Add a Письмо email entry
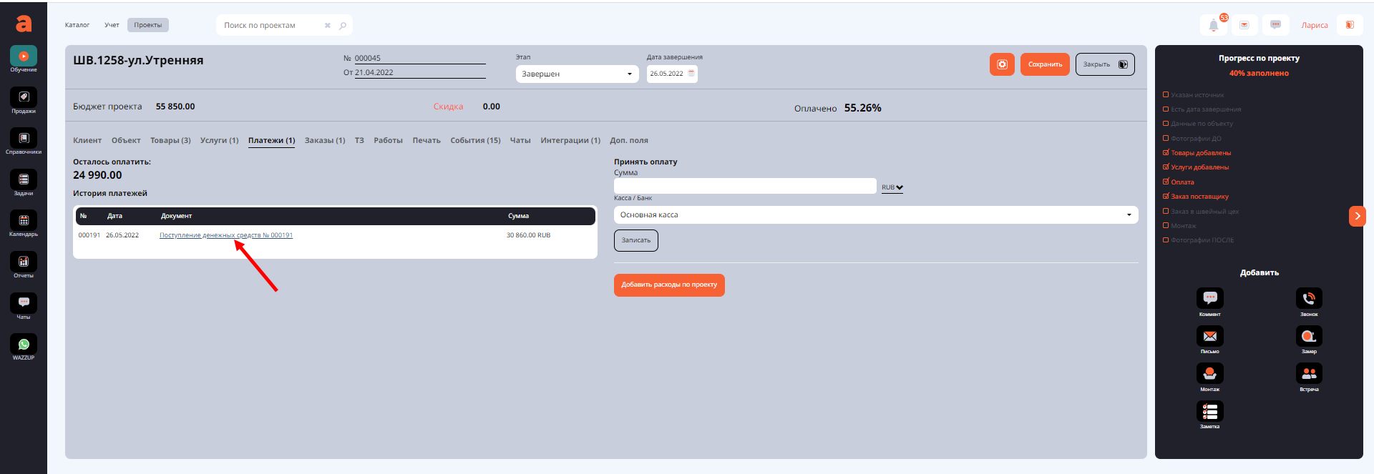 [x=1209, y=336]
